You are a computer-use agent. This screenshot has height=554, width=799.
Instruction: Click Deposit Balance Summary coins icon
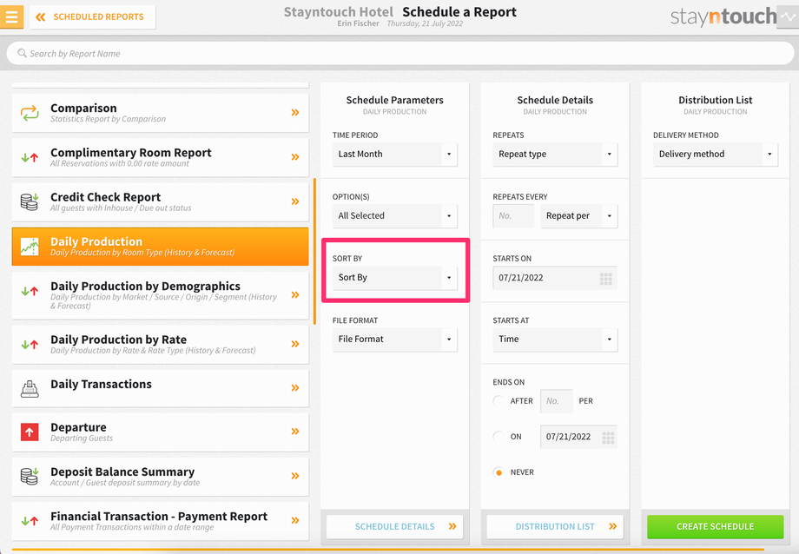pos(30,477)
